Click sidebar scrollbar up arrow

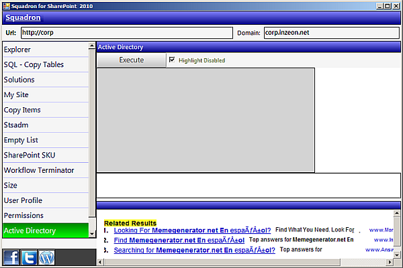click(x=92, y=46)
